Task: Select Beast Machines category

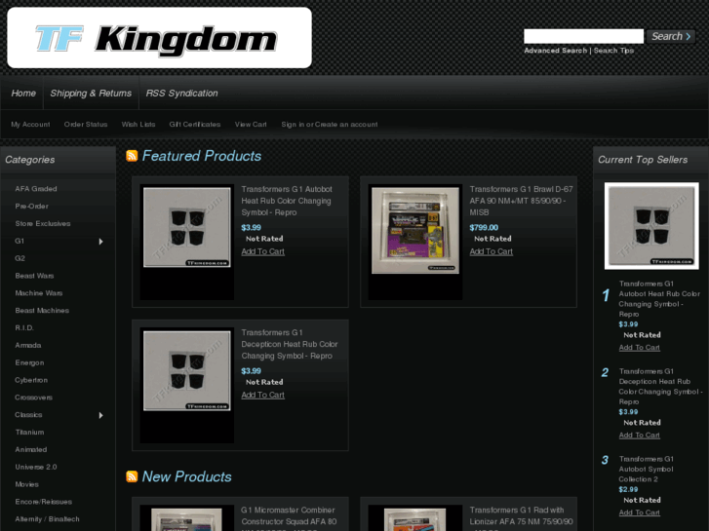Action: click(x=42, y=311)
